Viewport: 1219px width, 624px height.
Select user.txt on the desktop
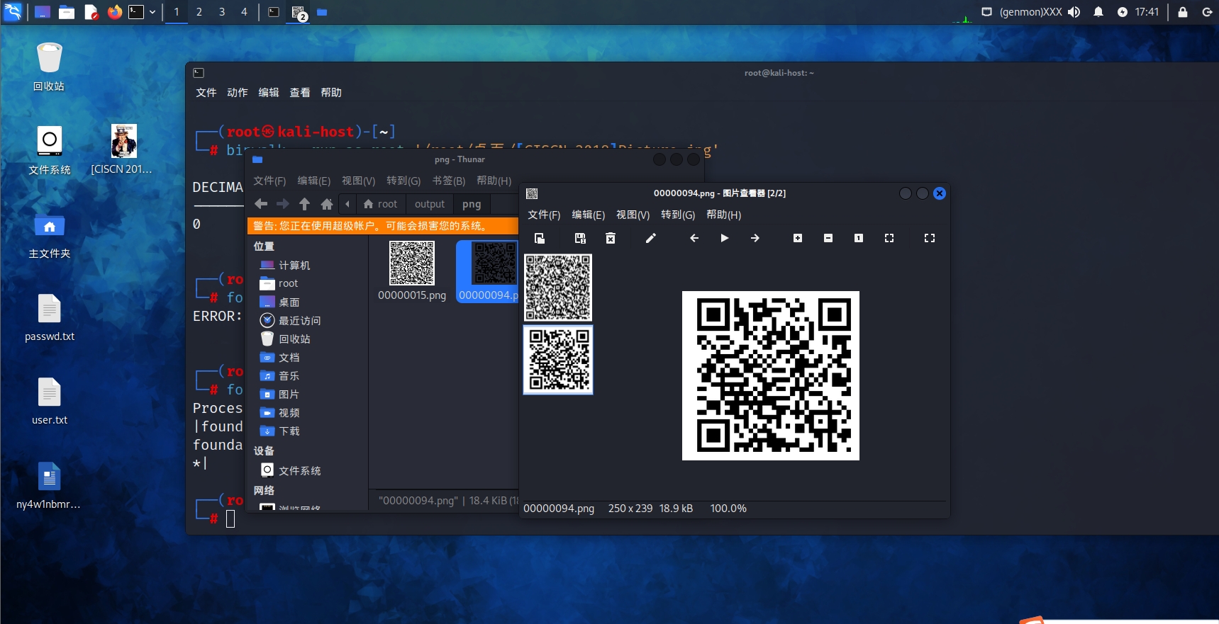[x=50, y=401]
